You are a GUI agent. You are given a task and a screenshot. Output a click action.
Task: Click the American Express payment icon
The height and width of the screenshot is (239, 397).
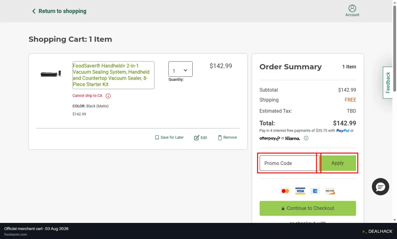click(x=315, y=191)
